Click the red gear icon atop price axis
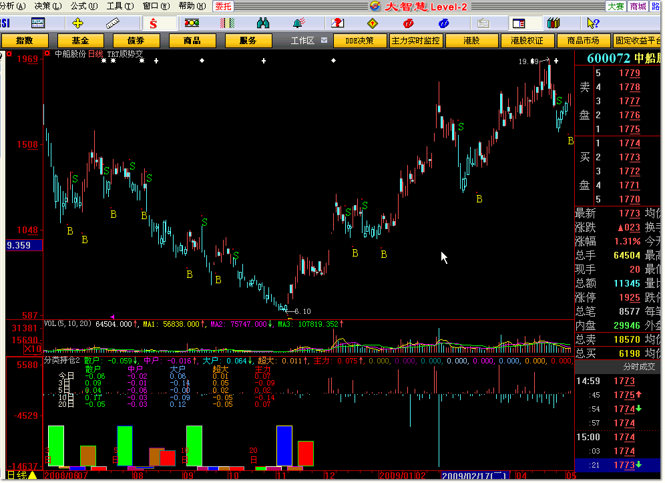 pos(9,54)
